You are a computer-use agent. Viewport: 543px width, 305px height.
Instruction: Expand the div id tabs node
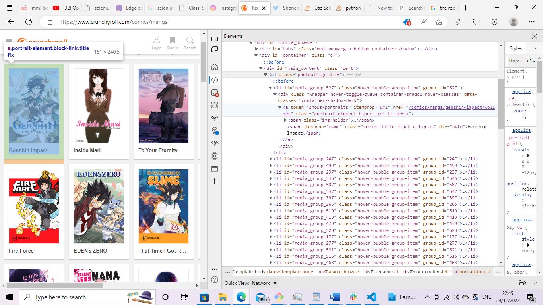pyautogui.click(x=256, y=49)
